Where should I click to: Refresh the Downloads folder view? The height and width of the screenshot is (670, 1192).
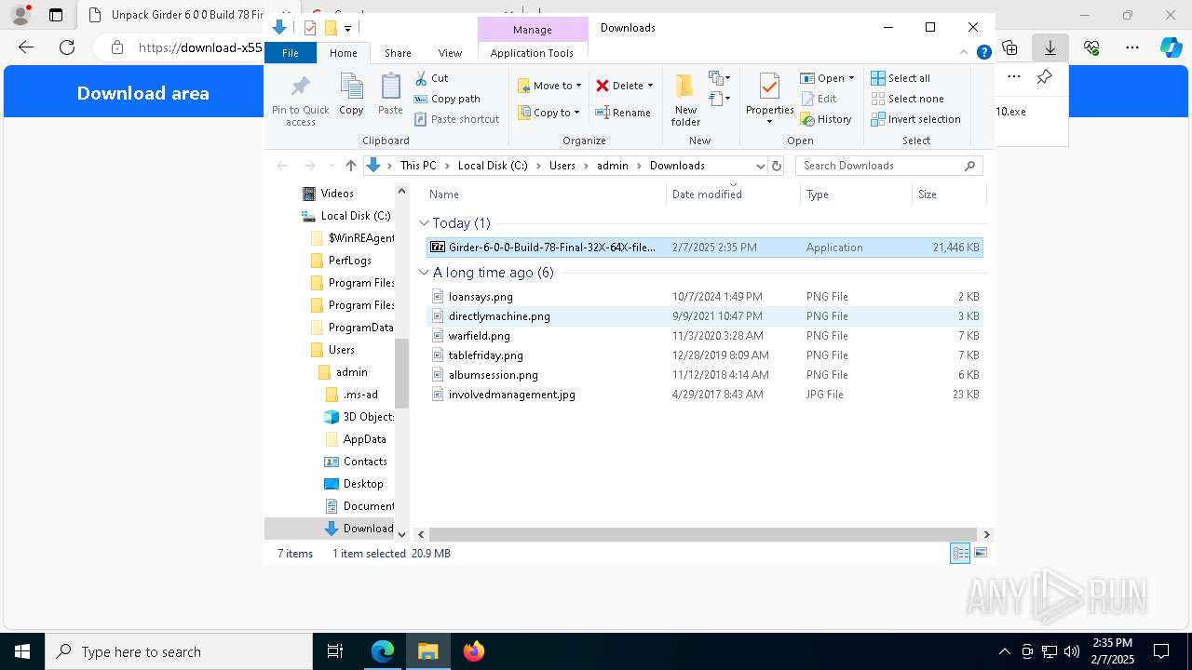pyautogui.click(x=777, y=166)
